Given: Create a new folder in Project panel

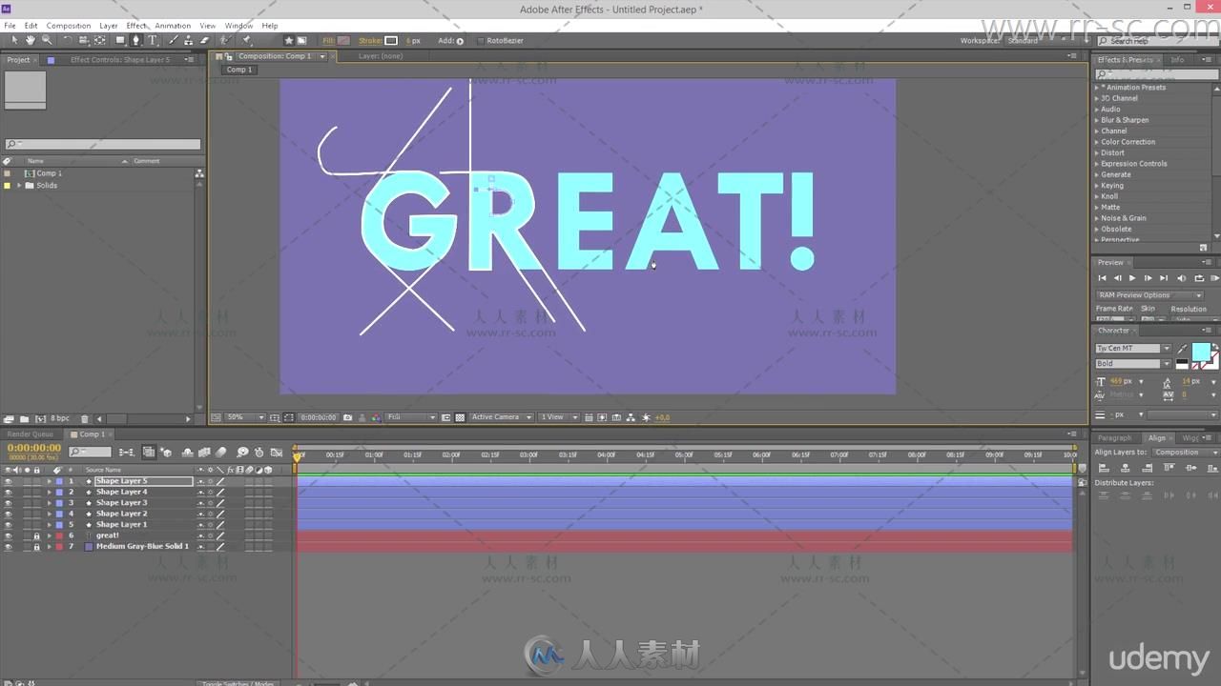Looking at the screenshot, I should point(24,418).
